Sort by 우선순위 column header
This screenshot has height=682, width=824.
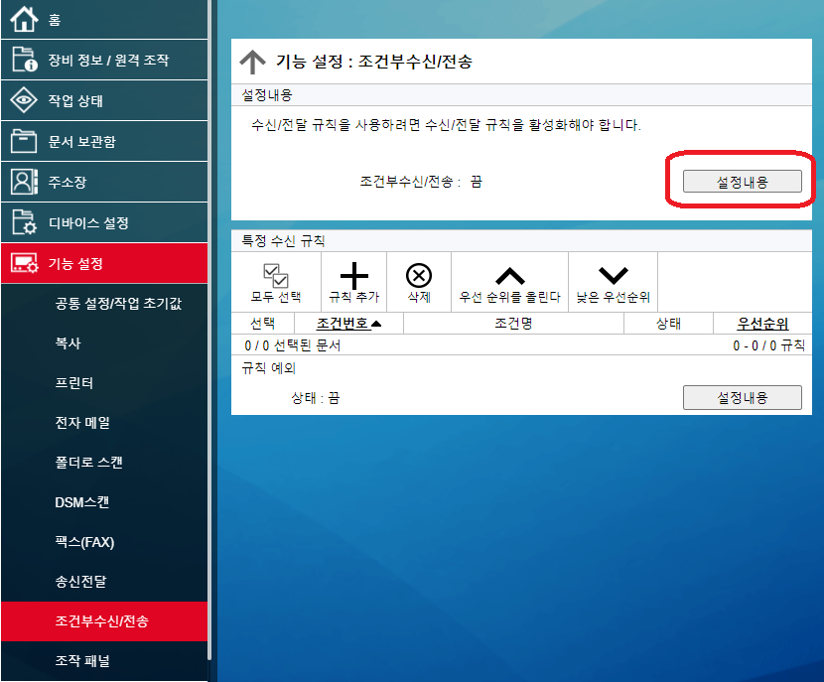click(x=762, y=324)
